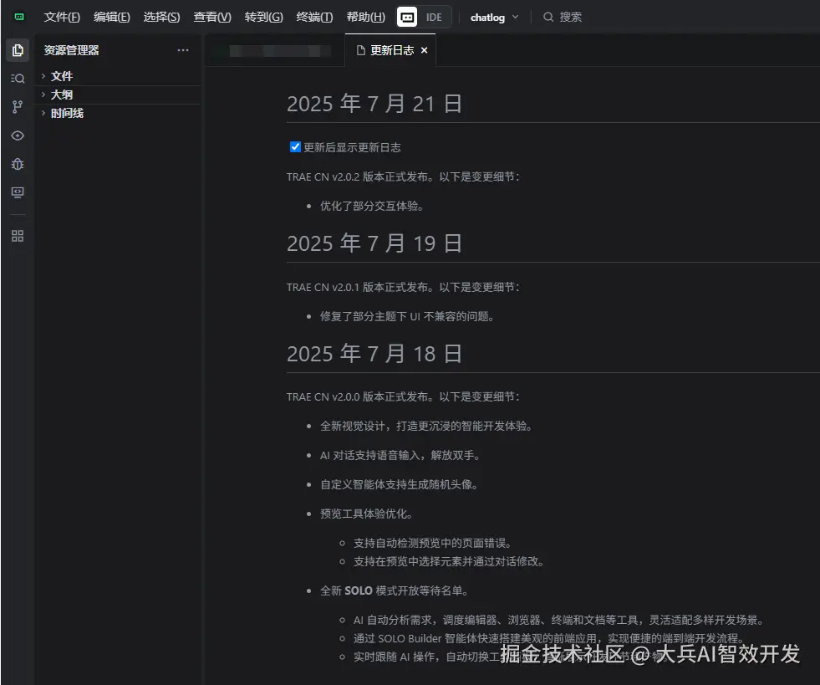Image resolution: width=820 pixels, height=685 pixels.
Task: Open the 转到(G) menu
Action: click(x=263, y=18)
